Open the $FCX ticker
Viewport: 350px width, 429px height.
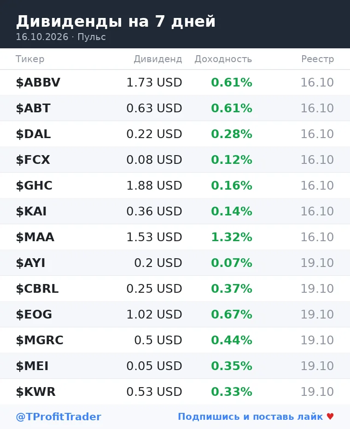coord(33,160)
